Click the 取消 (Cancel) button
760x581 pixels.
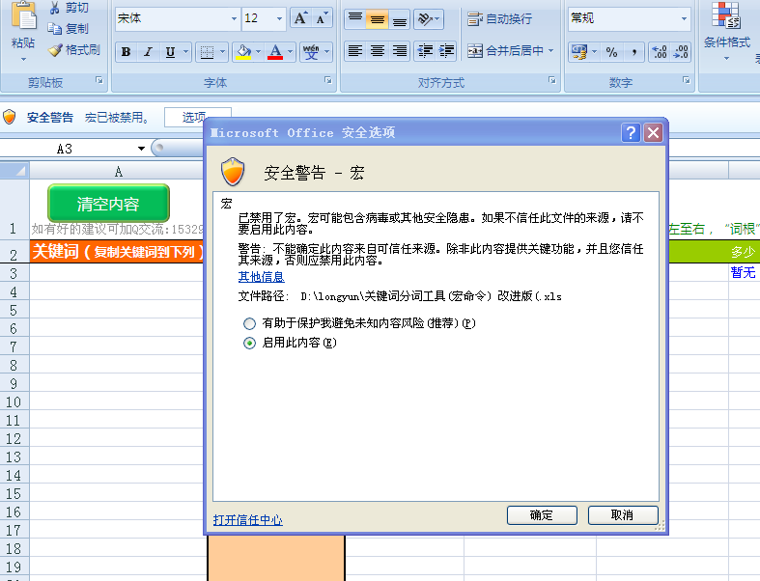point(623,515)
